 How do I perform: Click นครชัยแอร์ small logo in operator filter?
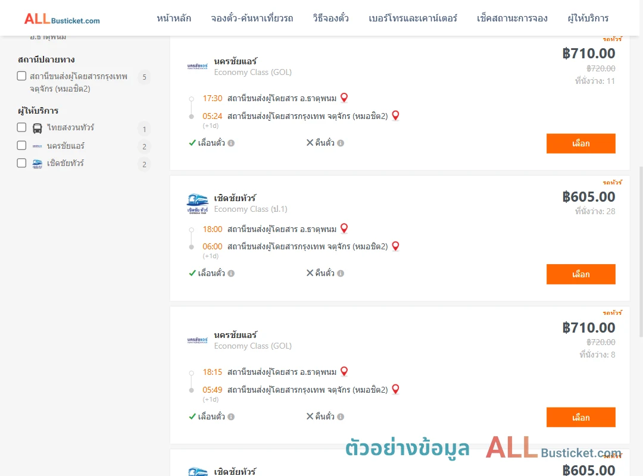coord(38,146)
